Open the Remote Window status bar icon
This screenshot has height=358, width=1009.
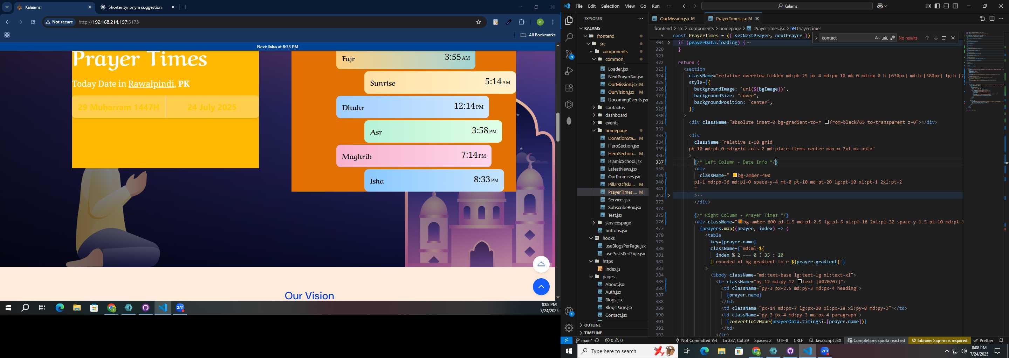tap(567, 341)
